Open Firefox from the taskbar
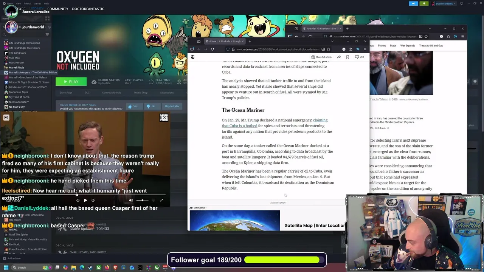This screenshot has height=272, width=484. tap(107, 267)
